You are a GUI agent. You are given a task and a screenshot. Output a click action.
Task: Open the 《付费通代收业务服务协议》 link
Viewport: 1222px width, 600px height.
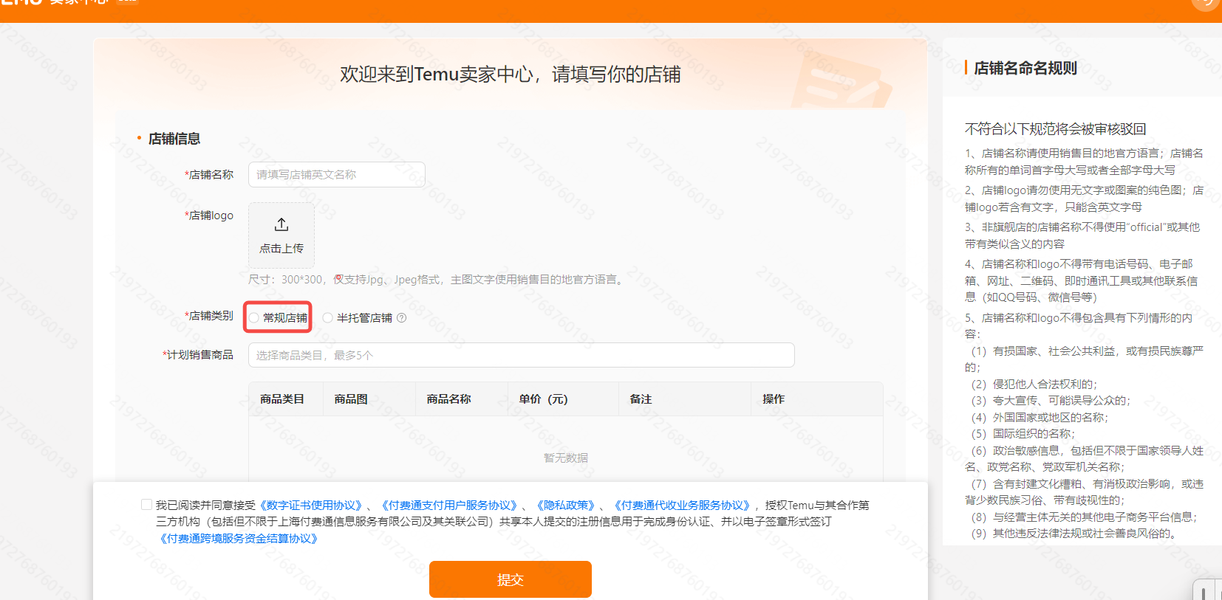682,506
